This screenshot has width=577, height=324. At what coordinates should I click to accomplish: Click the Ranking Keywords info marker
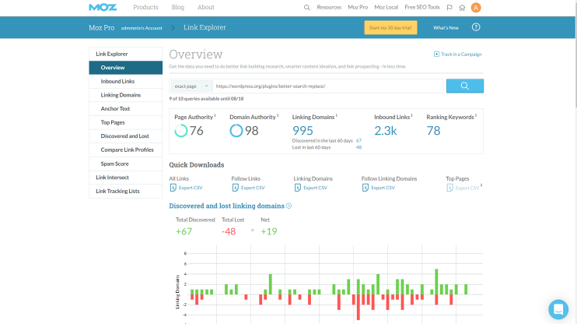pyautogui.click(x=476, y=115)
